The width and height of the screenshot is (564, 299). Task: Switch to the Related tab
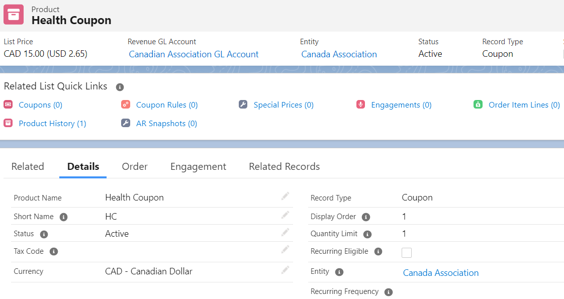tap(28, 166)
